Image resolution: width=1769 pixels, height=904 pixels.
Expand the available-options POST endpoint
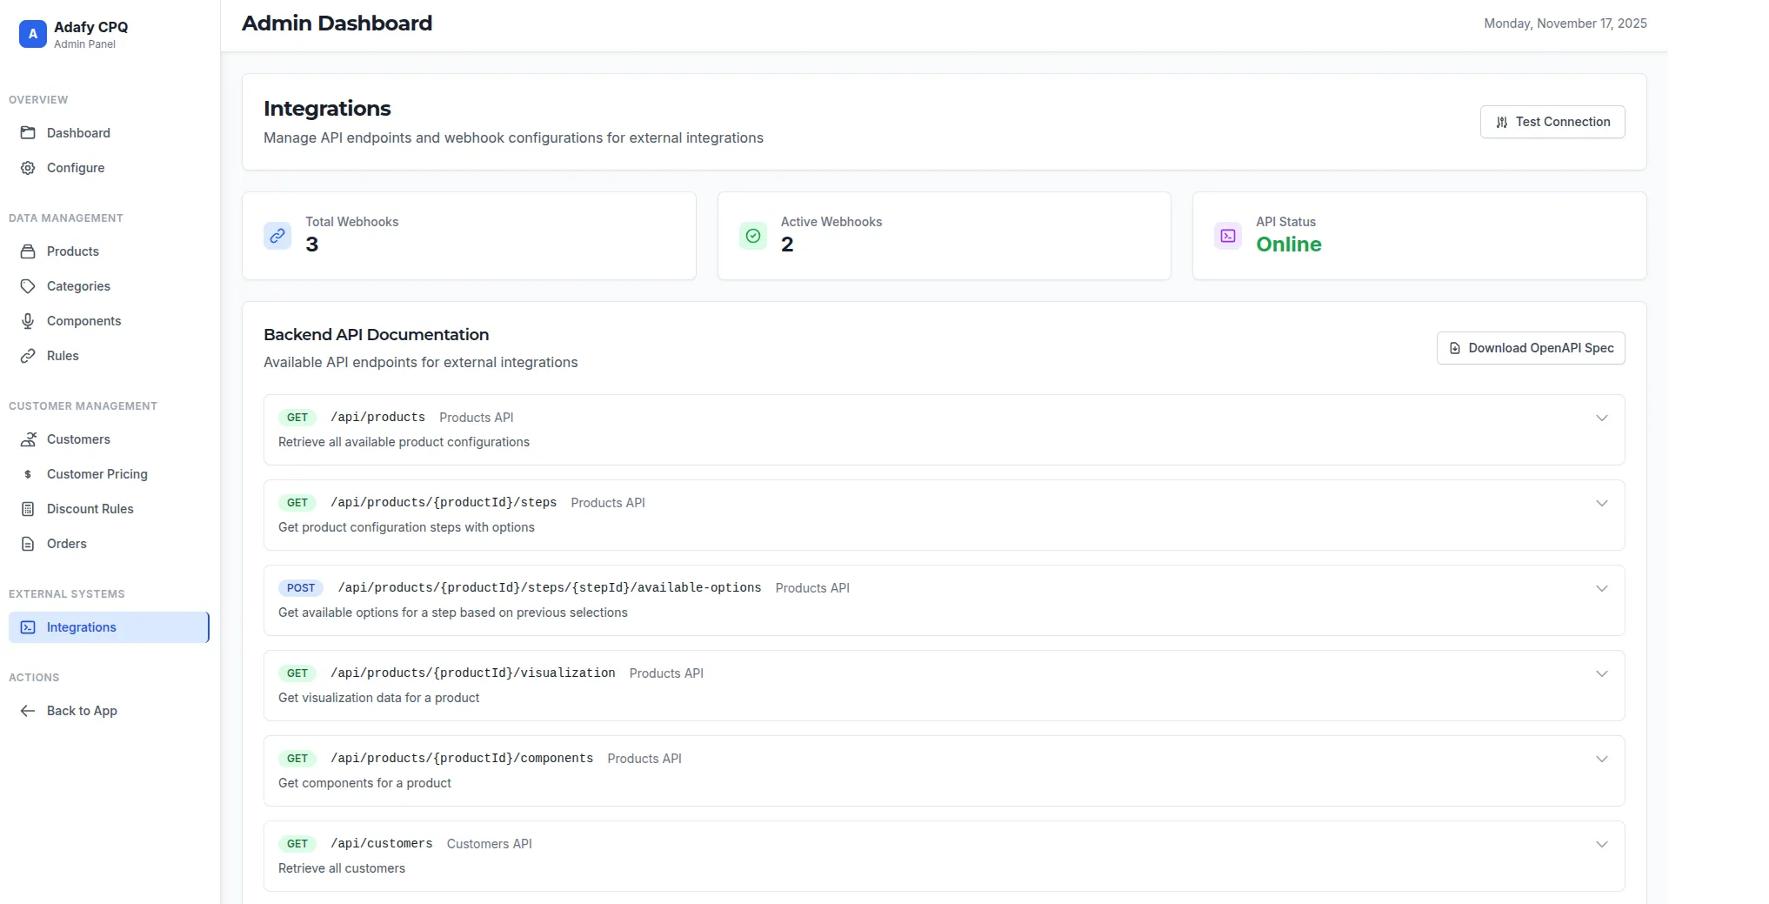click(1601, 588)
